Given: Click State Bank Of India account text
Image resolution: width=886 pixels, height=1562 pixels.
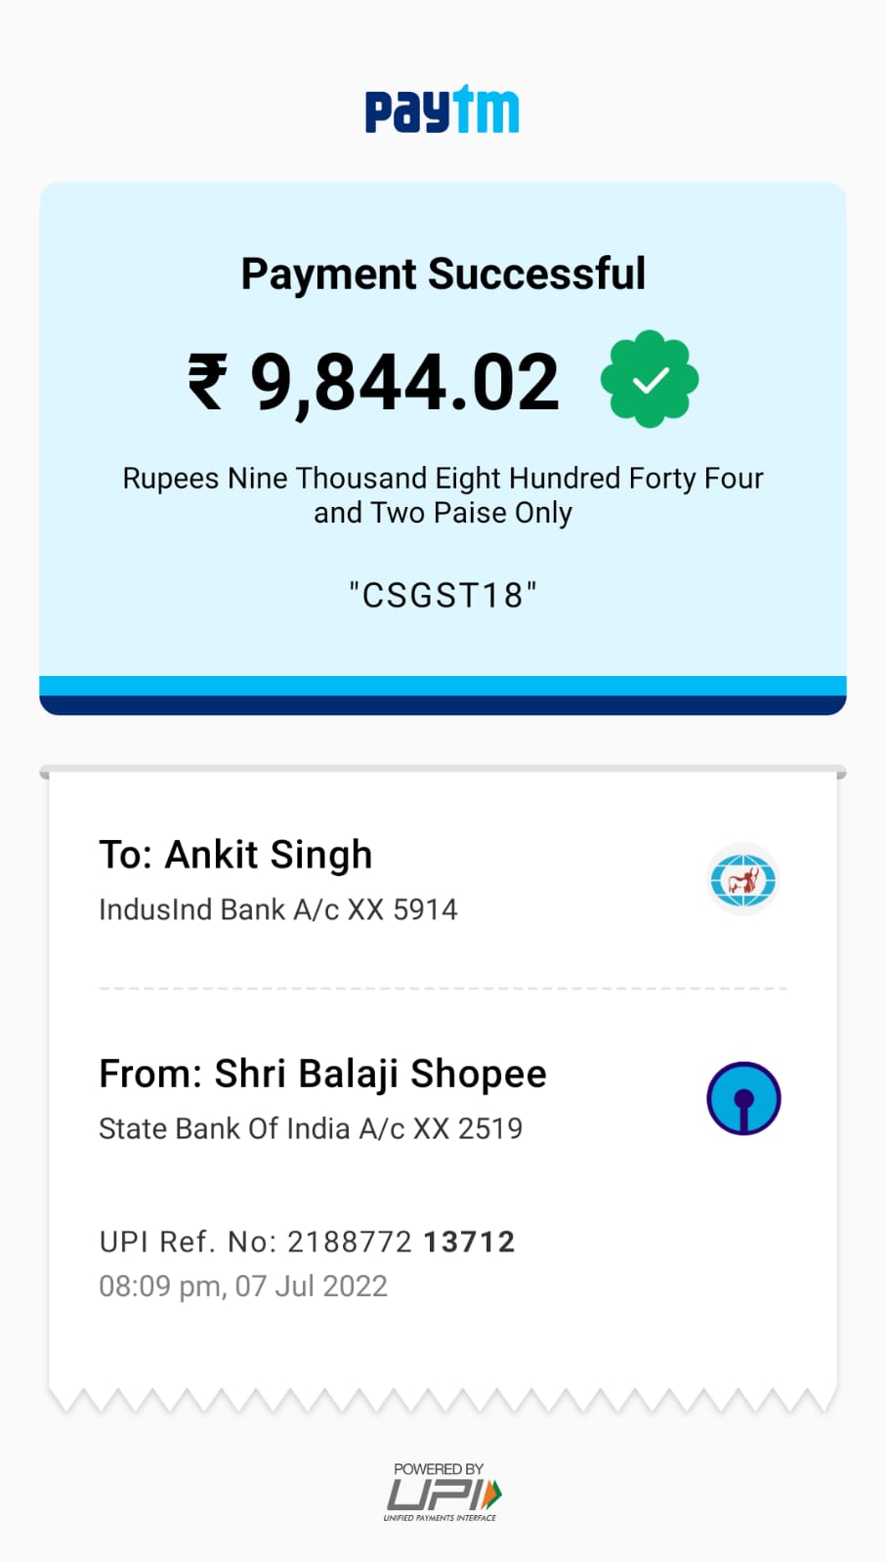Looking at the screenshot, I should pos(311,1128).
